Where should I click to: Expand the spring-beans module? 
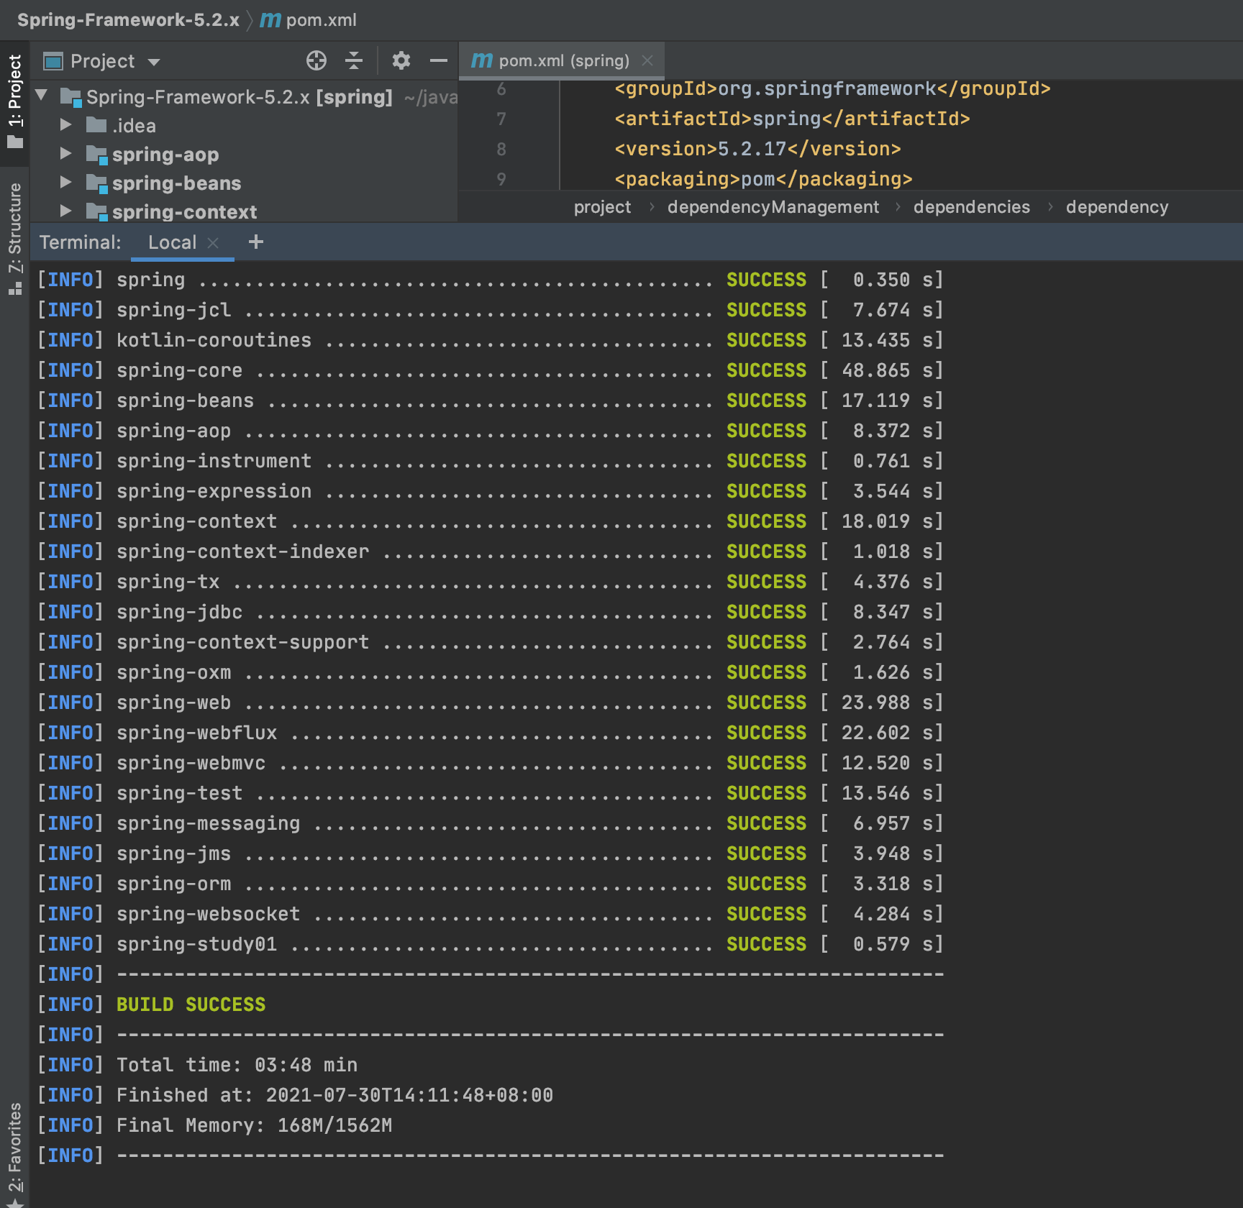(x=65, y=183)
